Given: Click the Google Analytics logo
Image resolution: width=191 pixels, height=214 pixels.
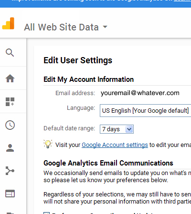Looking at the screenshot, I should tap(8, 23).
